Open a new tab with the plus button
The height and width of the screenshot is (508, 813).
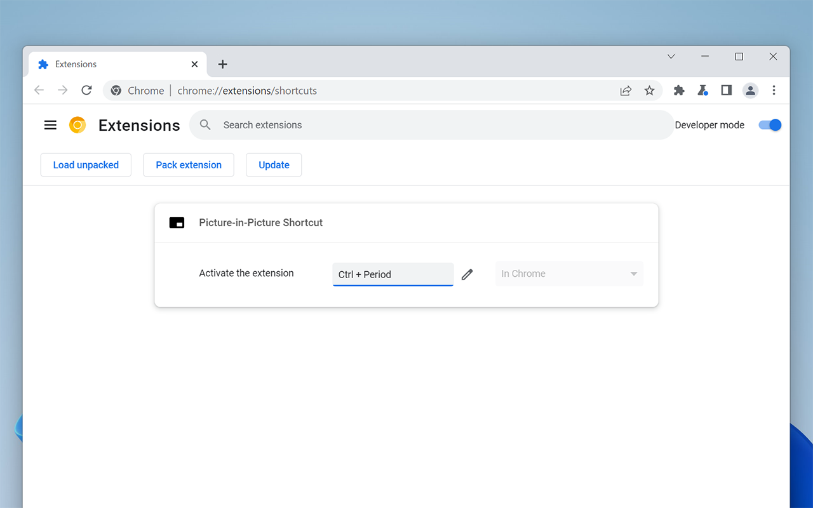tap(222, 64)
